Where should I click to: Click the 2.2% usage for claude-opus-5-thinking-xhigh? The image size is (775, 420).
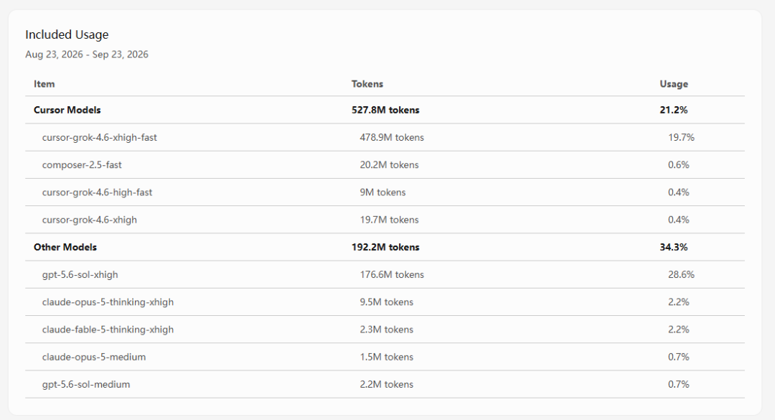point(679,302)
